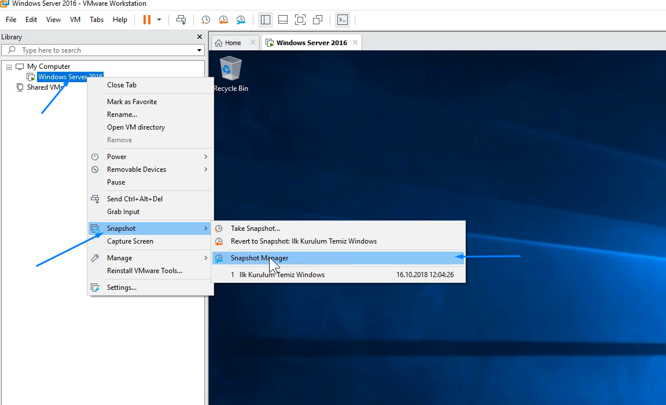This screenshot has height=405, width=666.
Task: Switch to the Windows Server 2016 tab
Action: [x=311, y=43]
